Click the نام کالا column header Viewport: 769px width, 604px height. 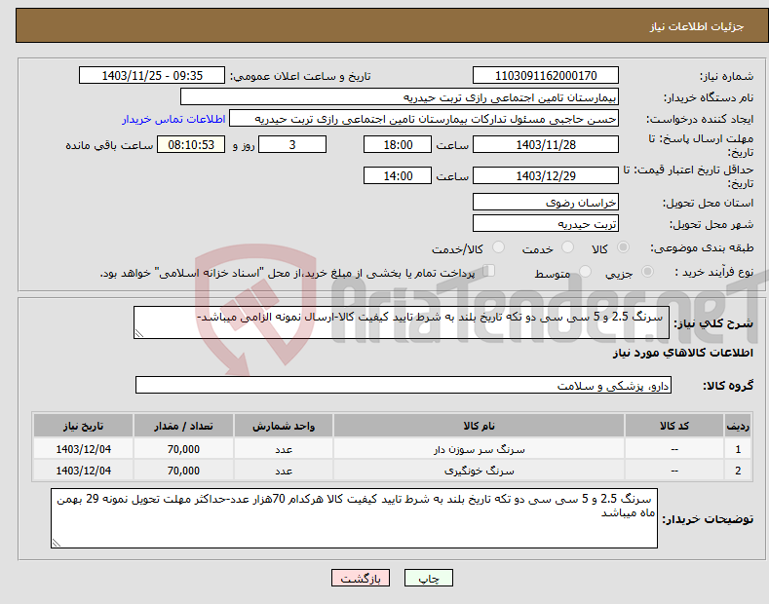click(479, 426)
